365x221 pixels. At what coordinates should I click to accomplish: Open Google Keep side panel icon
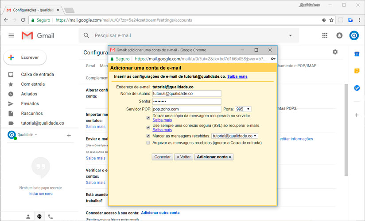tap(357, 71)
